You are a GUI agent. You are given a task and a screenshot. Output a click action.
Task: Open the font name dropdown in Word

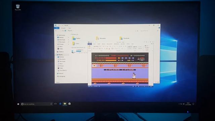(96, 46)
